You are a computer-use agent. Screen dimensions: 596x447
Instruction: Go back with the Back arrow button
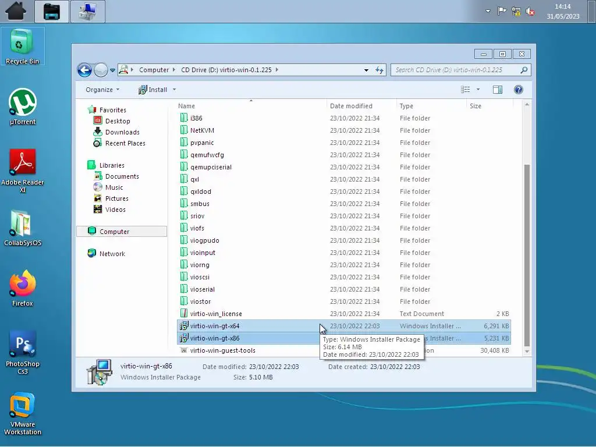(x=84, y=70)
